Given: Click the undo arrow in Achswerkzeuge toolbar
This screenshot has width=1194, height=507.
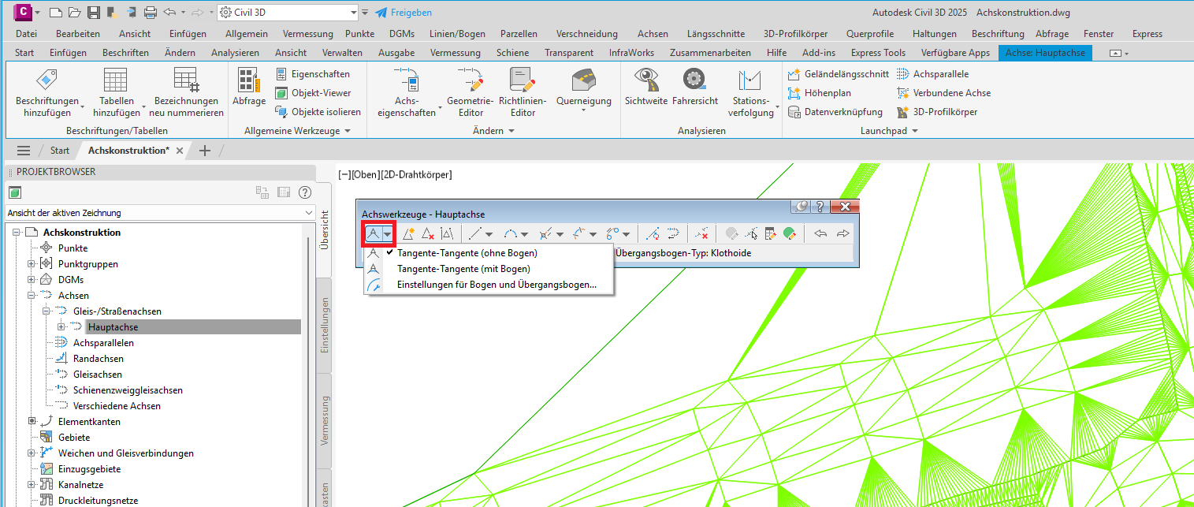Looking at the screenshot, I should pos(820,233).
